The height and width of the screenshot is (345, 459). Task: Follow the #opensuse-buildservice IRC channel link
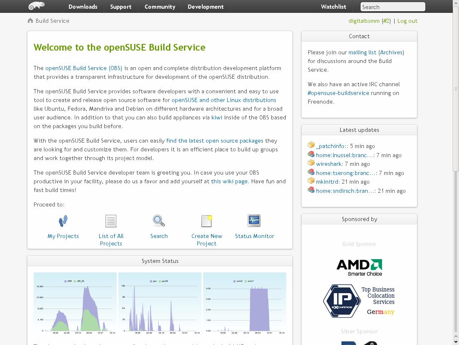[338, 93]
